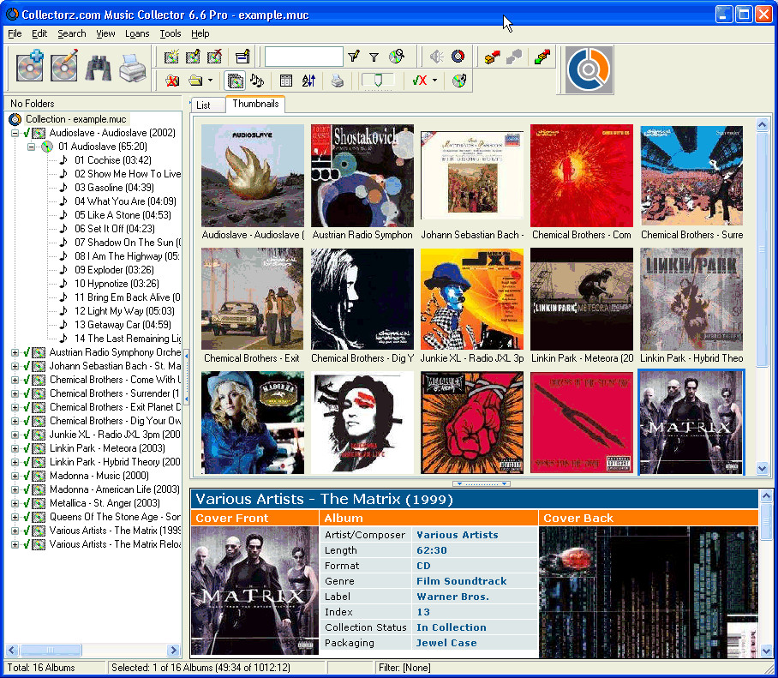Click the funnel with pencil filter icon
778x678 pixels.
353,56
